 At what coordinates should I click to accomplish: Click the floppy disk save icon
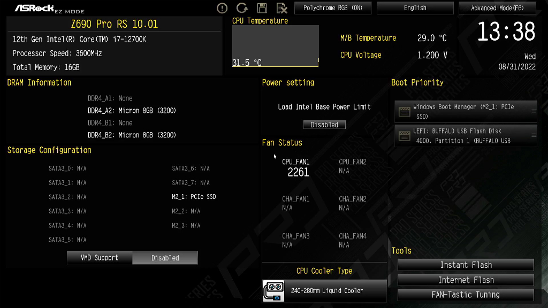coord(262,8)
